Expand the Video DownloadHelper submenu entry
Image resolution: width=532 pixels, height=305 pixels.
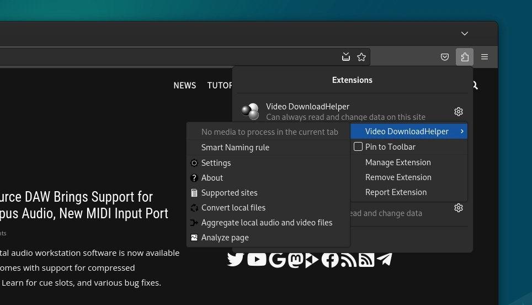point(409,132)
